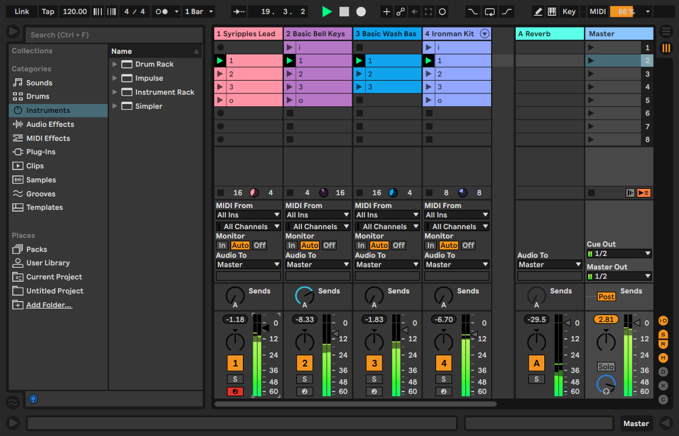This screenshot has height=436, width=679.
Task: Deactivate track 3 Basic Wash Bas activator
Action: click(374, 364)
